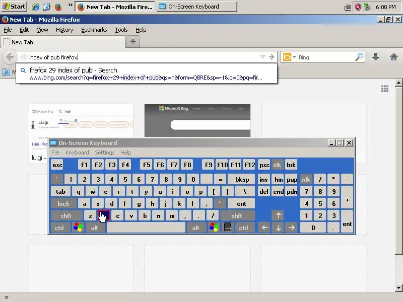Select the New Tab tab
This screenshot has height=302, width=403.
click(x=63, y=42)
